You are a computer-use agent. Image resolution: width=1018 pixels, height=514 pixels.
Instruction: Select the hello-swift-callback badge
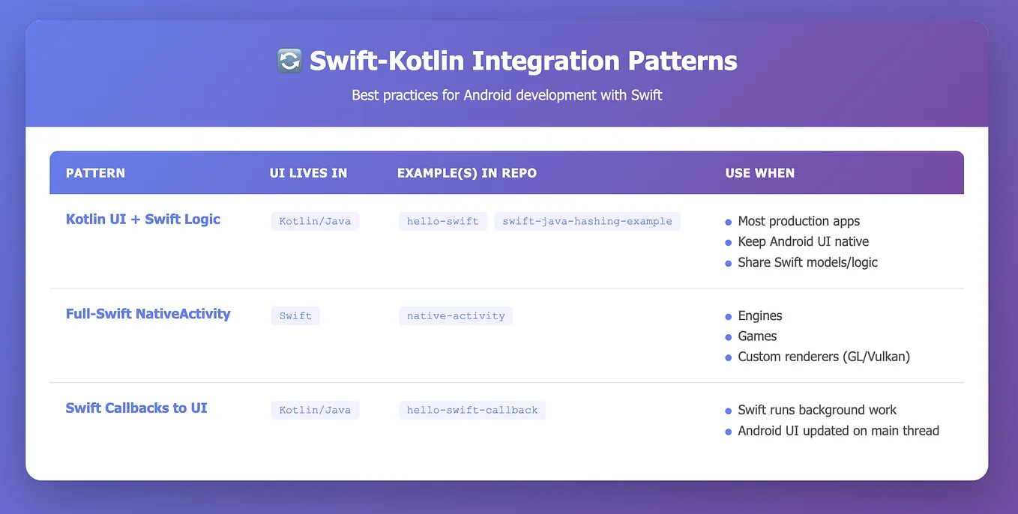(472, 410)
